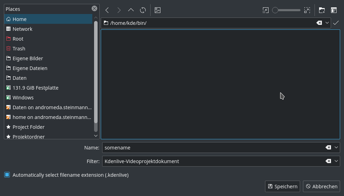Clear the path /home/kde/bin/ field

[x=319, y=23]
